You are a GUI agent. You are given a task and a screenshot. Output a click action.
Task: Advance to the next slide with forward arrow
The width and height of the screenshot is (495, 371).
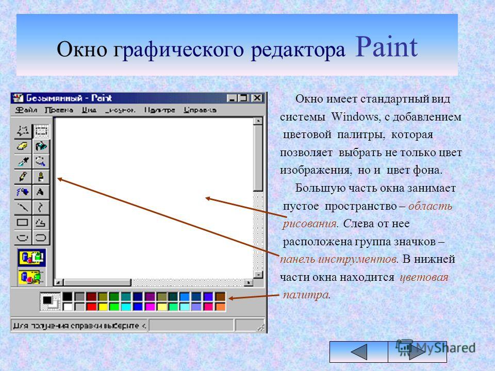click(x=417, y=352)
